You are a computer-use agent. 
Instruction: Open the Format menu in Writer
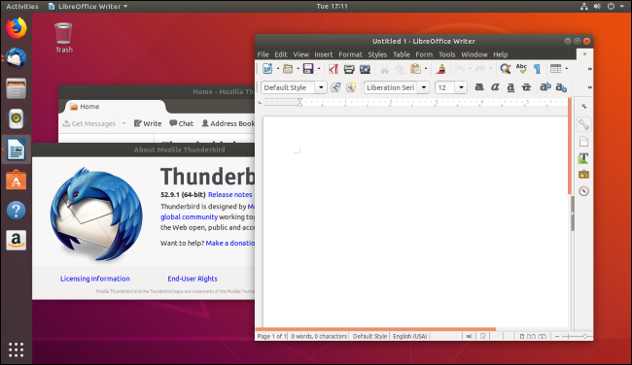[350, 54]
